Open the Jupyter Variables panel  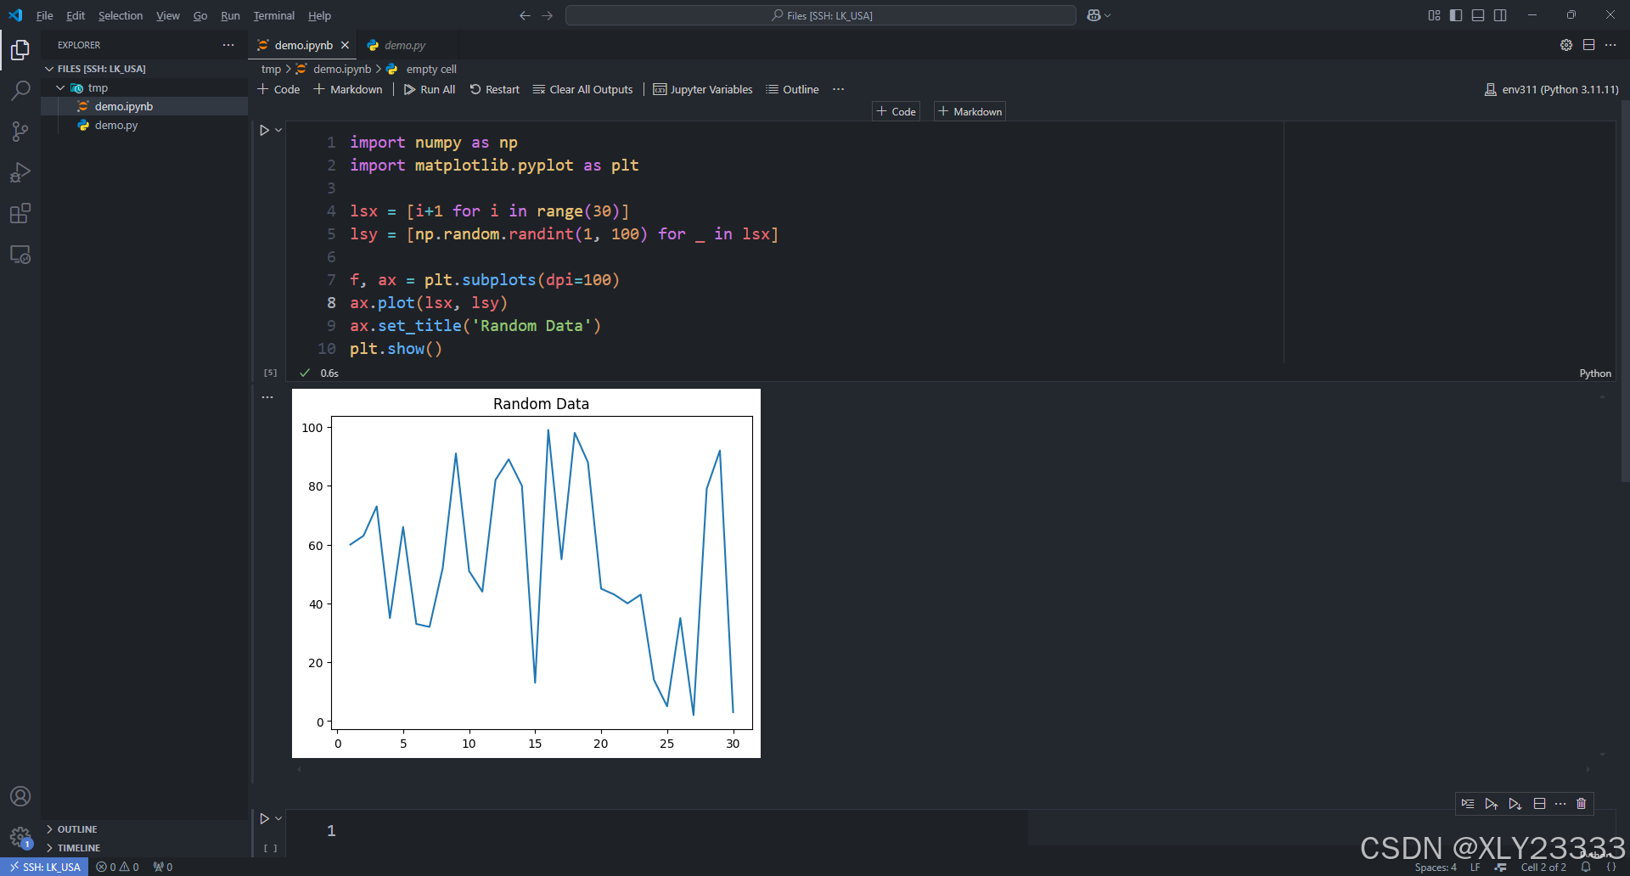(703, 89)
